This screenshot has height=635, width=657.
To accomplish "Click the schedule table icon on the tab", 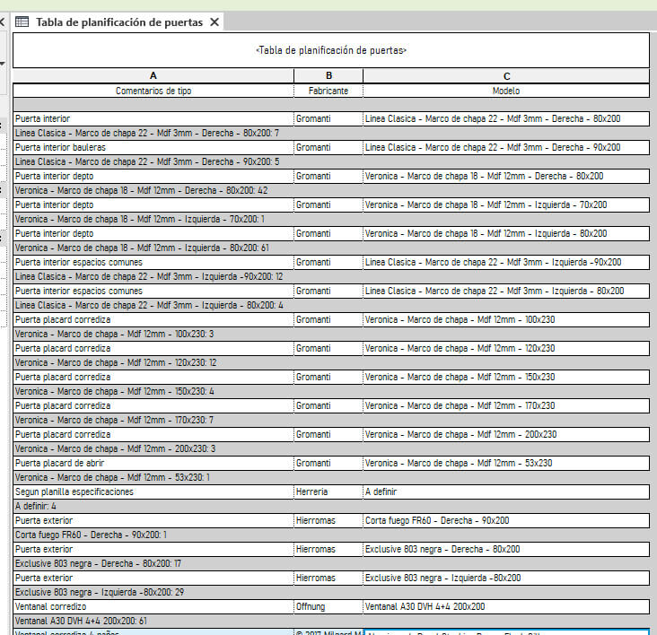I will [22, 22].
